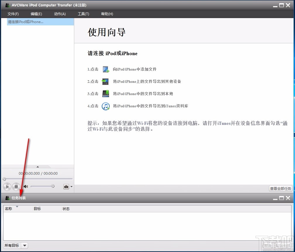The width and height of the screenshot is (295, 252).
Task: Open the 工具 menu
Action: point(84,14)
